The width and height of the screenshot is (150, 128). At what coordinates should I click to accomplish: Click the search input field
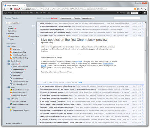[127, 18]
